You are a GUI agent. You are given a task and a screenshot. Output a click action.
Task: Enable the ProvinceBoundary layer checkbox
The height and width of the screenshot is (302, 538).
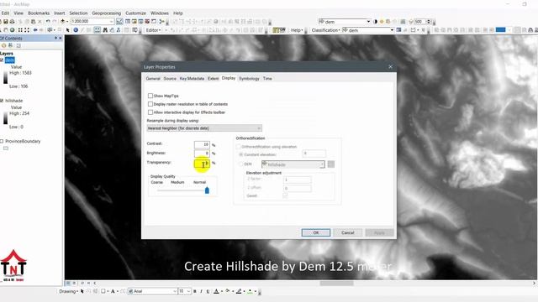tap(2, 141)
